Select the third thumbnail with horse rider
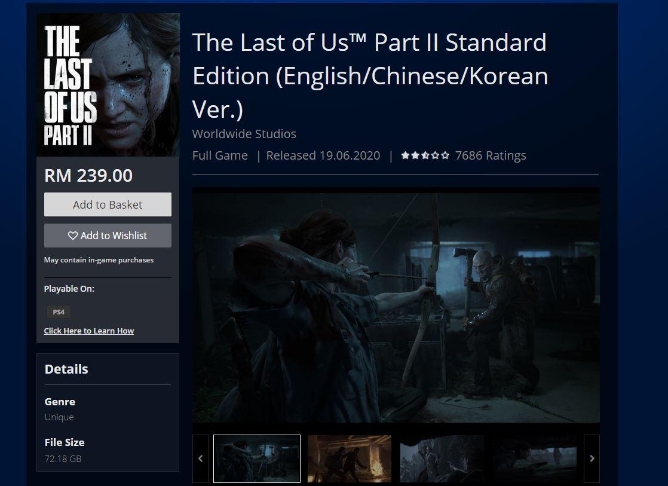This screenshot has height=486, width=668. coord(442,459)
